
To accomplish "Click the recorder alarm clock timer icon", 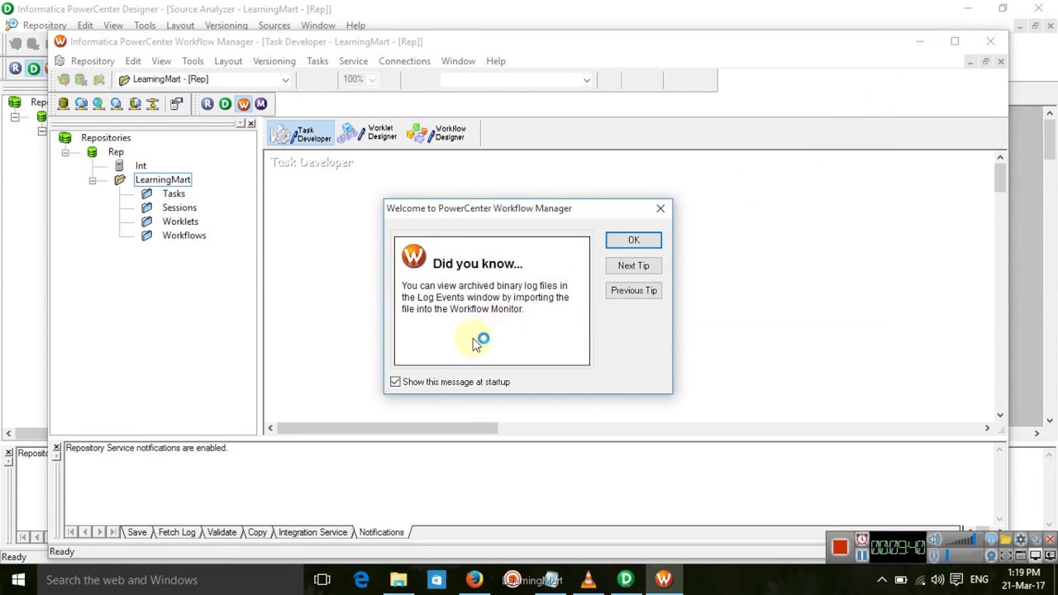I will [862, 539].
